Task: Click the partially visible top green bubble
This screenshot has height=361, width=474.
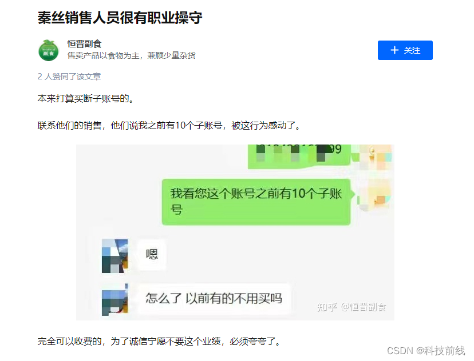Action: click(299, 157)
